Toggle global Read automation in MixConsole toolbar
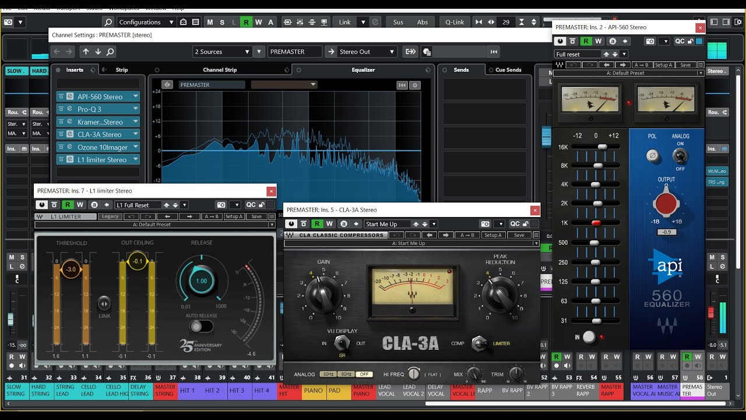The image size is (746, 420). (x=246, y=22)
